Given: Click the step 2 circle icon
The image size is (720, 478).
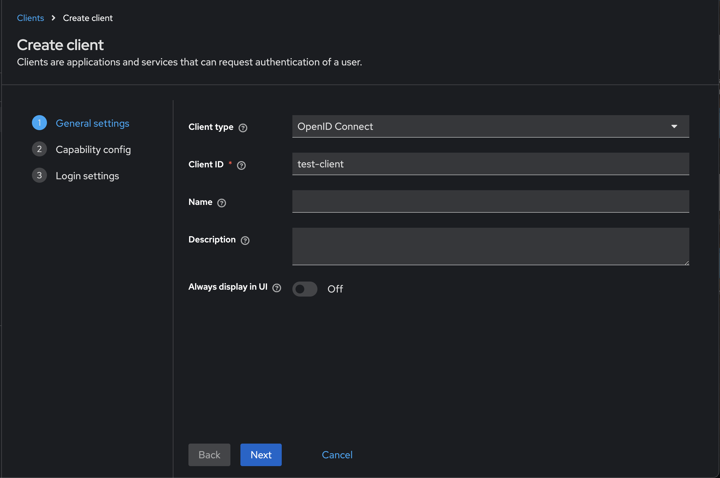Looking at the screenshot, I should pyautogui.click(x=39, y=149).
